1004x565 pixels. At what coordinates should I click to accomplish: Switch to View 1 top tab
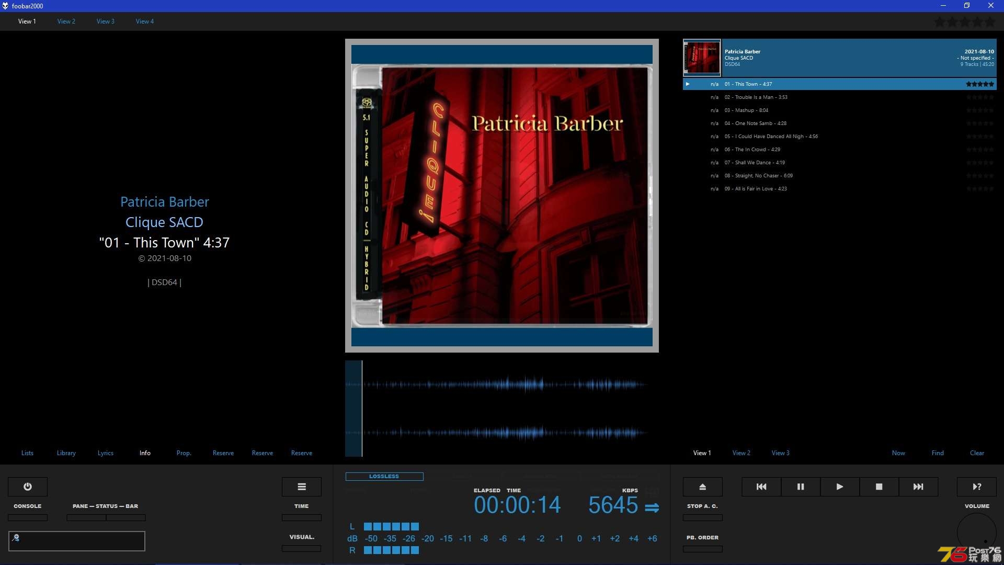[27, 21]
